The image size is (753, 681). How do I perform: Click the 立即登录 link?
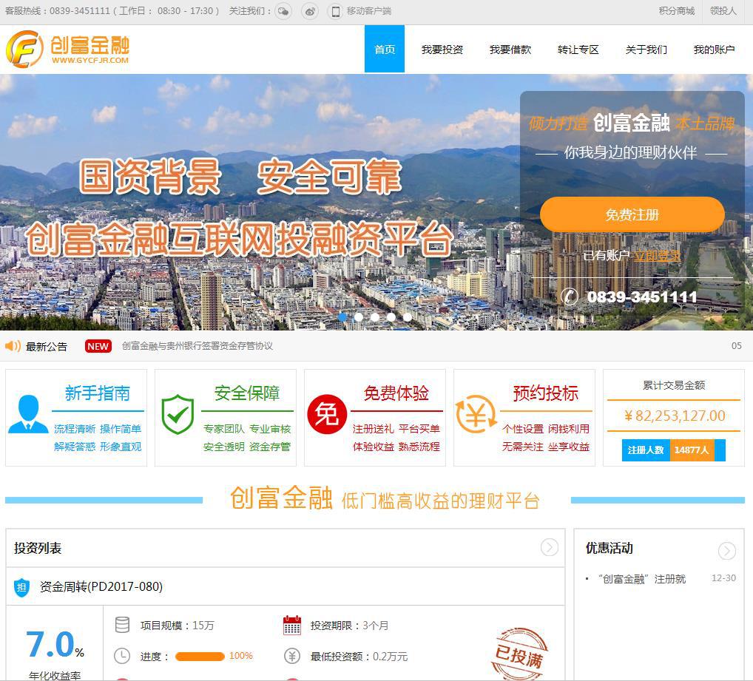657,256
